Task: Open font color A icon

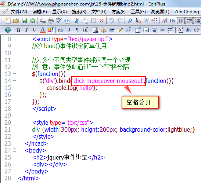Action: [x=43, y=30]
